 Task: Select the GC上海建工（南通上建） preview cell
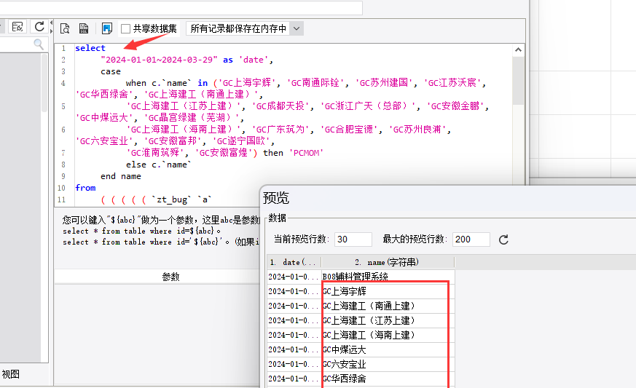click(388, 306)
